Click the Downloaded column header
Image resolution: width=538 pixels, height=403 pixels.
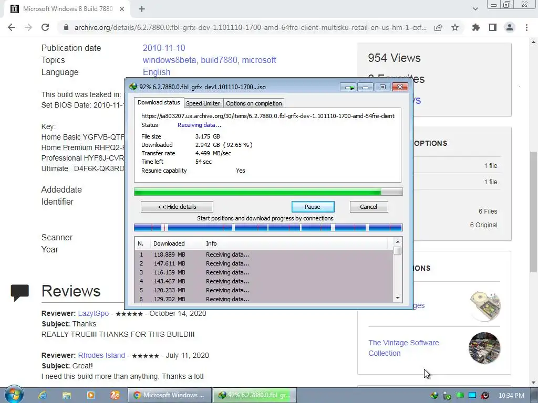(177, 243)
